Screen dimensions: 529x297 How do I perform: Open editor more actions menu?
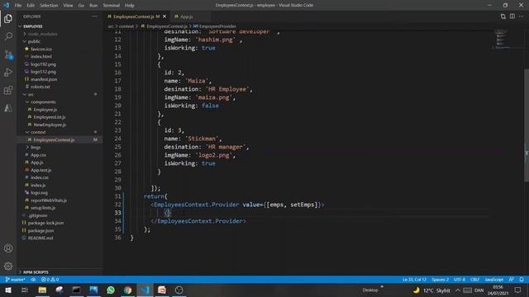[522, 16]
